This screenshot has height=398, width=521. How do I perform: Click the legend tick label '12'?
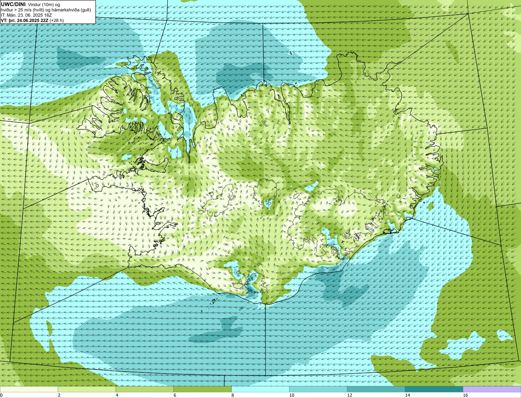pos(349,395)
